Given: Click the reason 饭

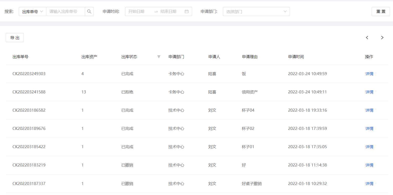Looking at the screenshot, I should coord(244,74).
